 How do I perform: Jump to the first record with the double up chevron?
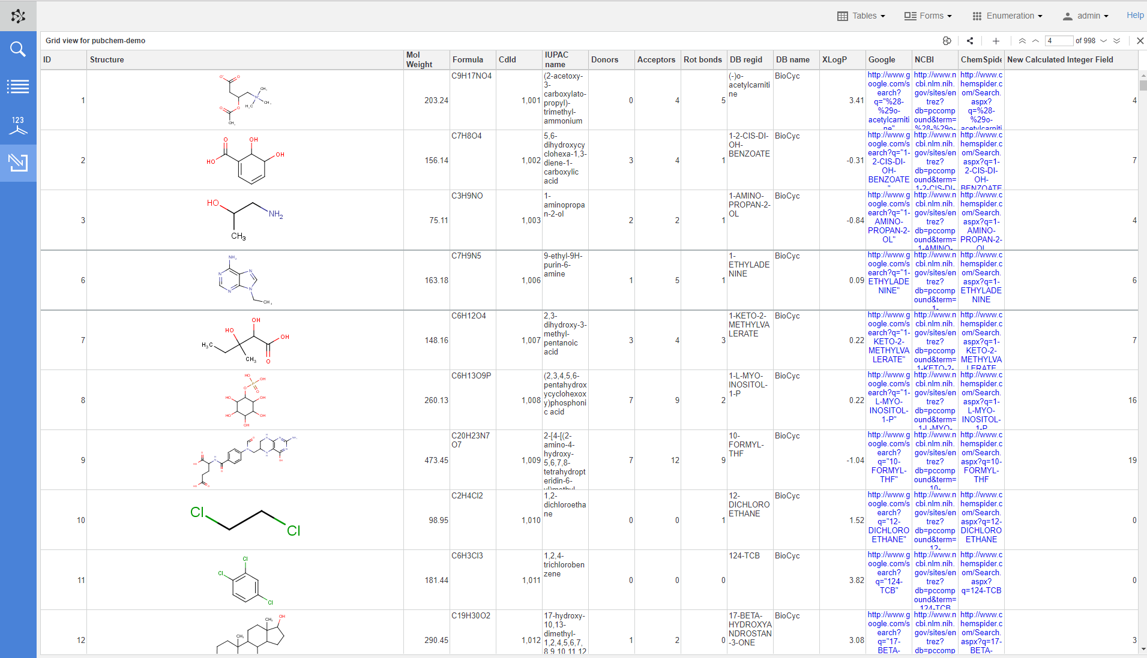coord(1022,41)
